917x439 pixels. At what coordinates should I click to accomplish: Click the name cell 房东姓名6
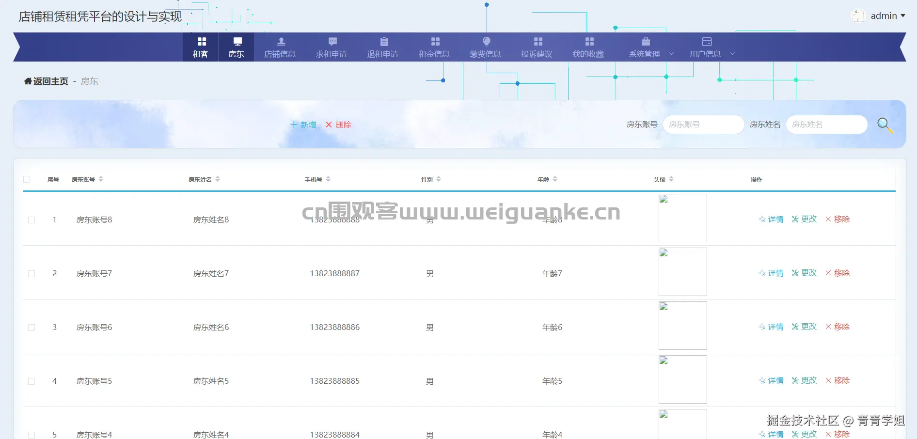(x=211, y=328)
